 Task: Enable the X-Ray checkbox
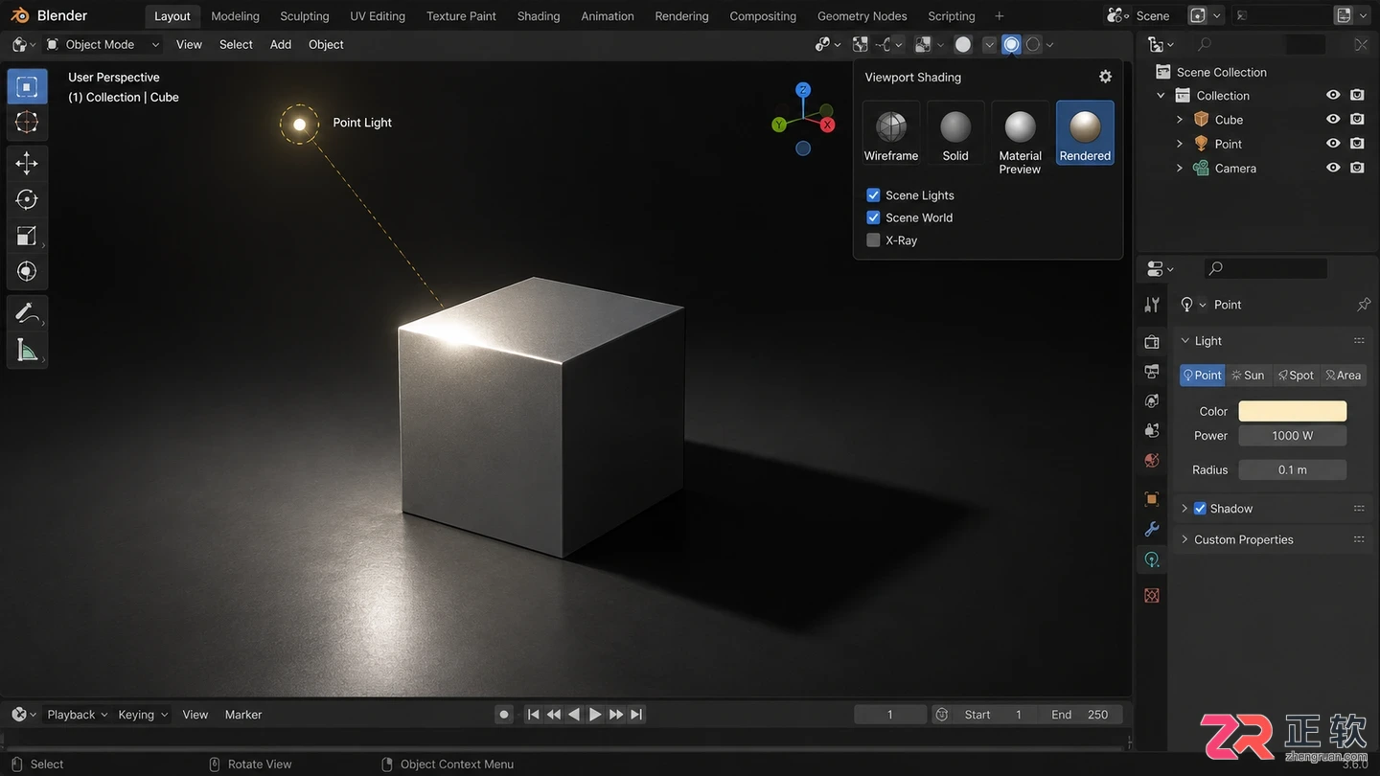point(873,240)
